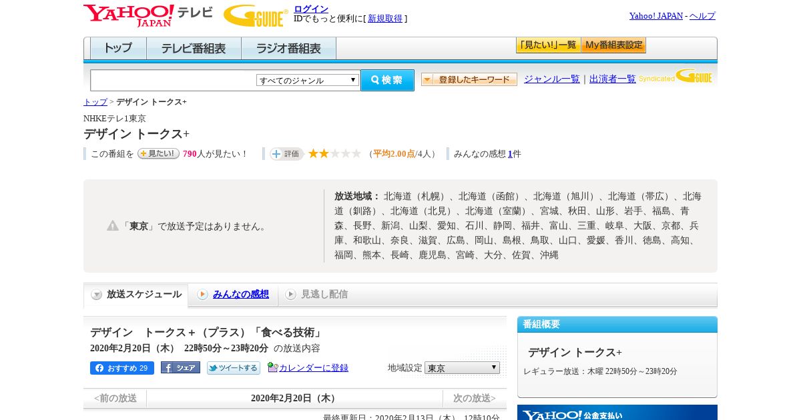Screen dimensions: 801x420
Task: Add to calendar via カレンダーに登録
Action: pos(308,368)
